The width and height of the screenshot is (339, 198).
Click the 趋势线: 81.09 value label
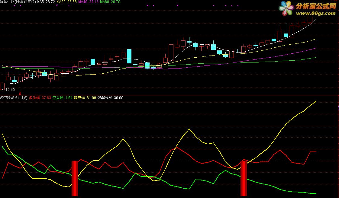(85, 98)
